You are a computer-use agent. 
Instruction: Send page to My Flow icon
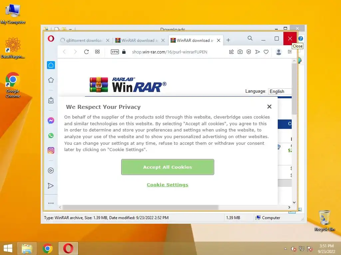[257, 52]
